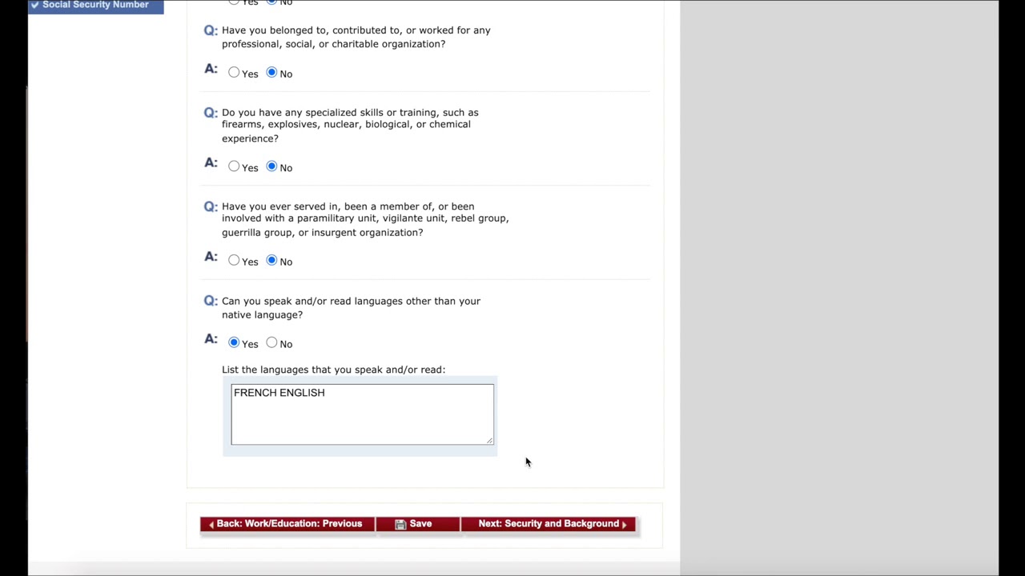Select Yes for speaking other languages

pyautogui.click(x=234, y=342)
